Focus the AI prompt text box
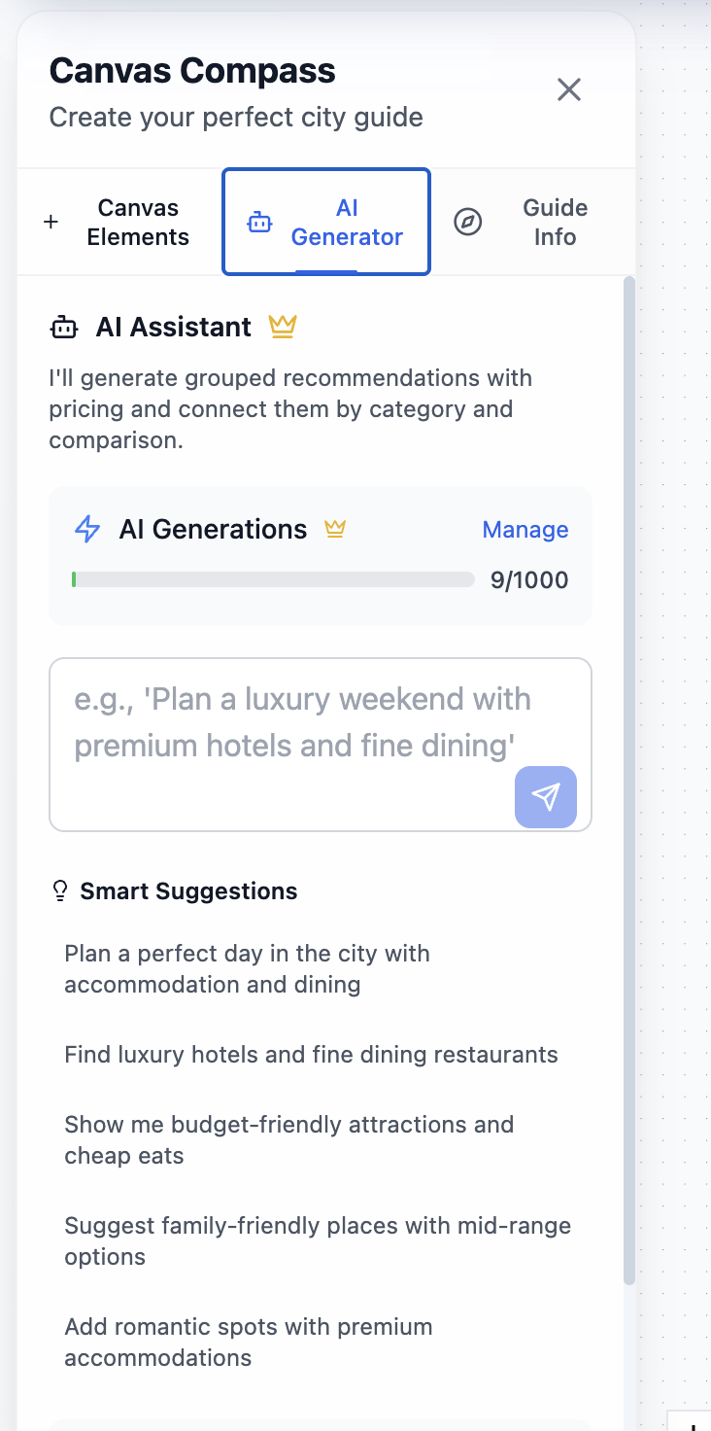 321,745
